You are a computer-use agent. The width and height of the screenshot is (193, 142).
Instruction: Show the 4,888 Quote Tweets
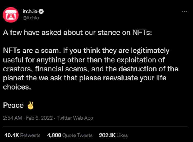click(70, 135)
